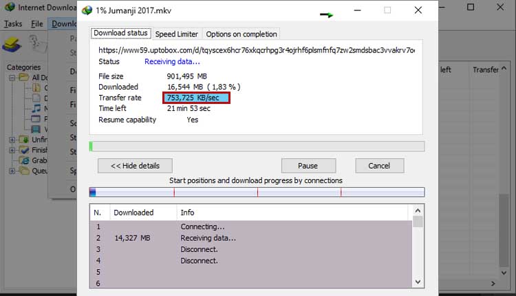Cancel the current download
This screenshot has height=296, width=516.
379,166
